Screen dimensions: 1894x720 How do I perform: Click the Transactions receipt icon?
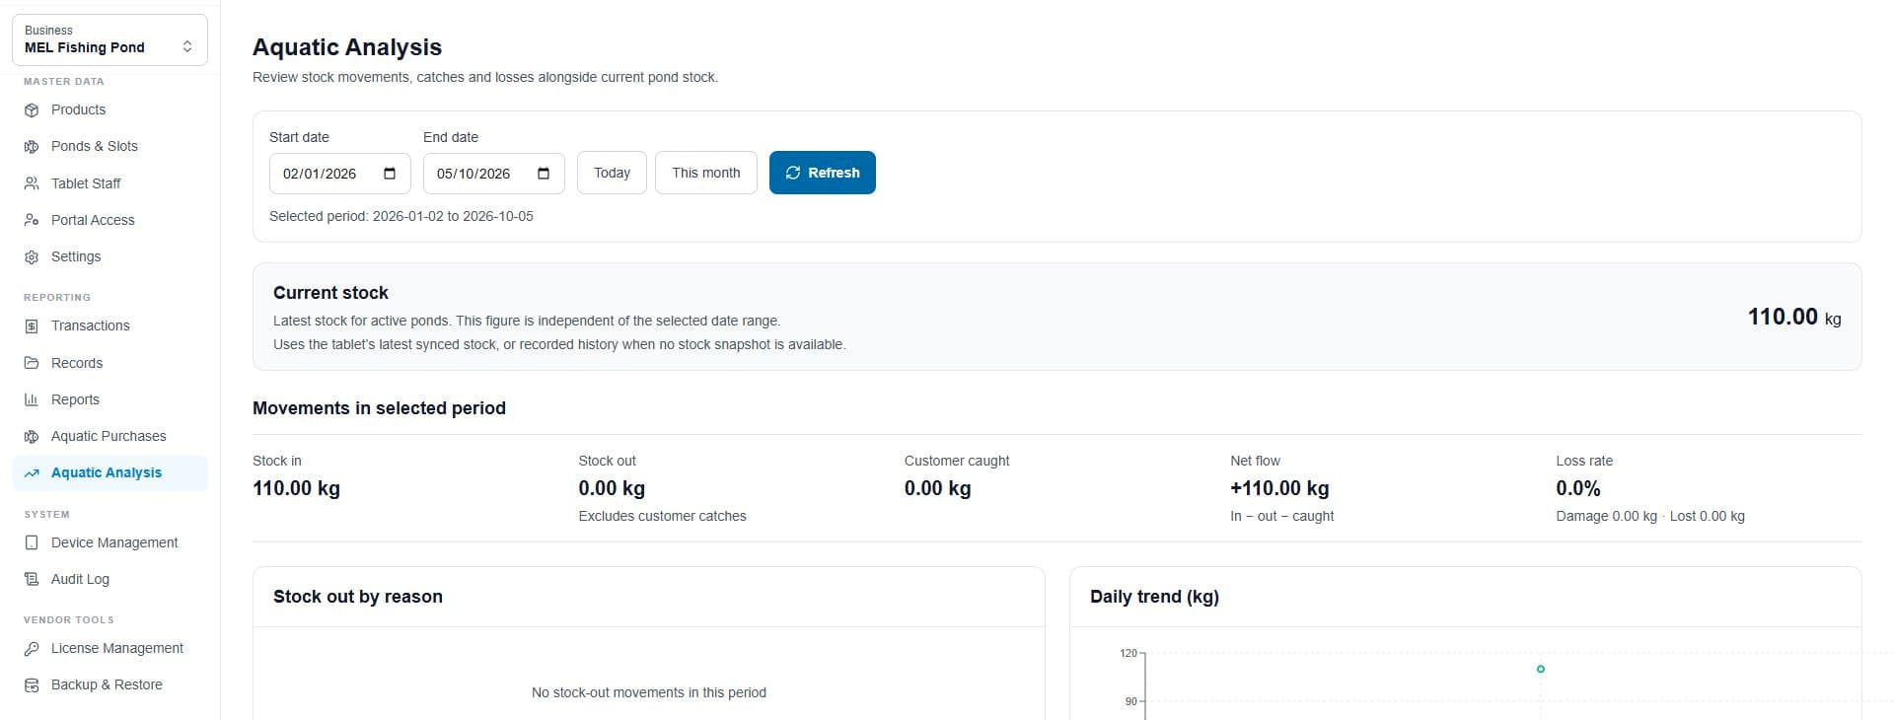[x=32, y=326]
